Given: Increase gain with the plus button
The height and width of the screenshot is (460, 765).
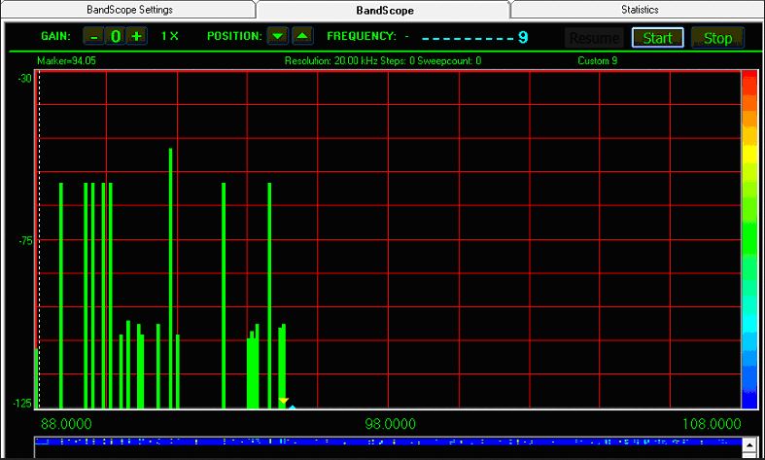Looking at the screenshot, I should pyautogui.click(x=137, y=36).
